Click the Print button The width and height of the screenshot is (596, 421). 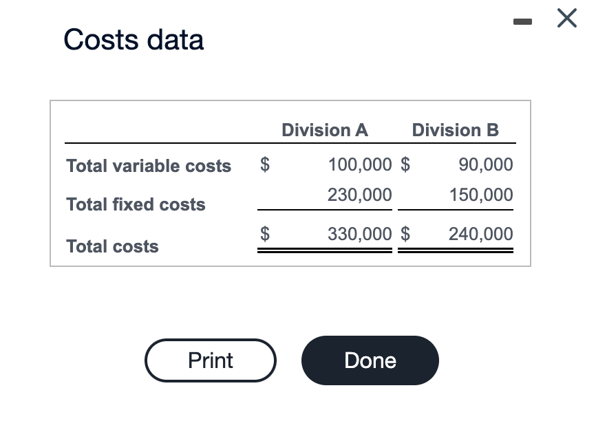tap(210, 360)
